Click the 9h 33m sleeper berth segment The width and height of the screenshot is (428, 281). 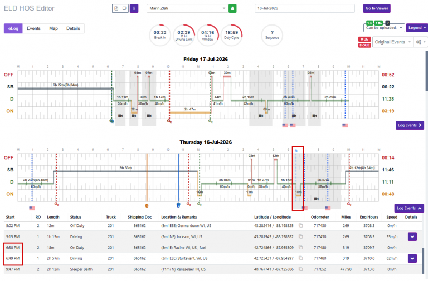coord(126,171)
